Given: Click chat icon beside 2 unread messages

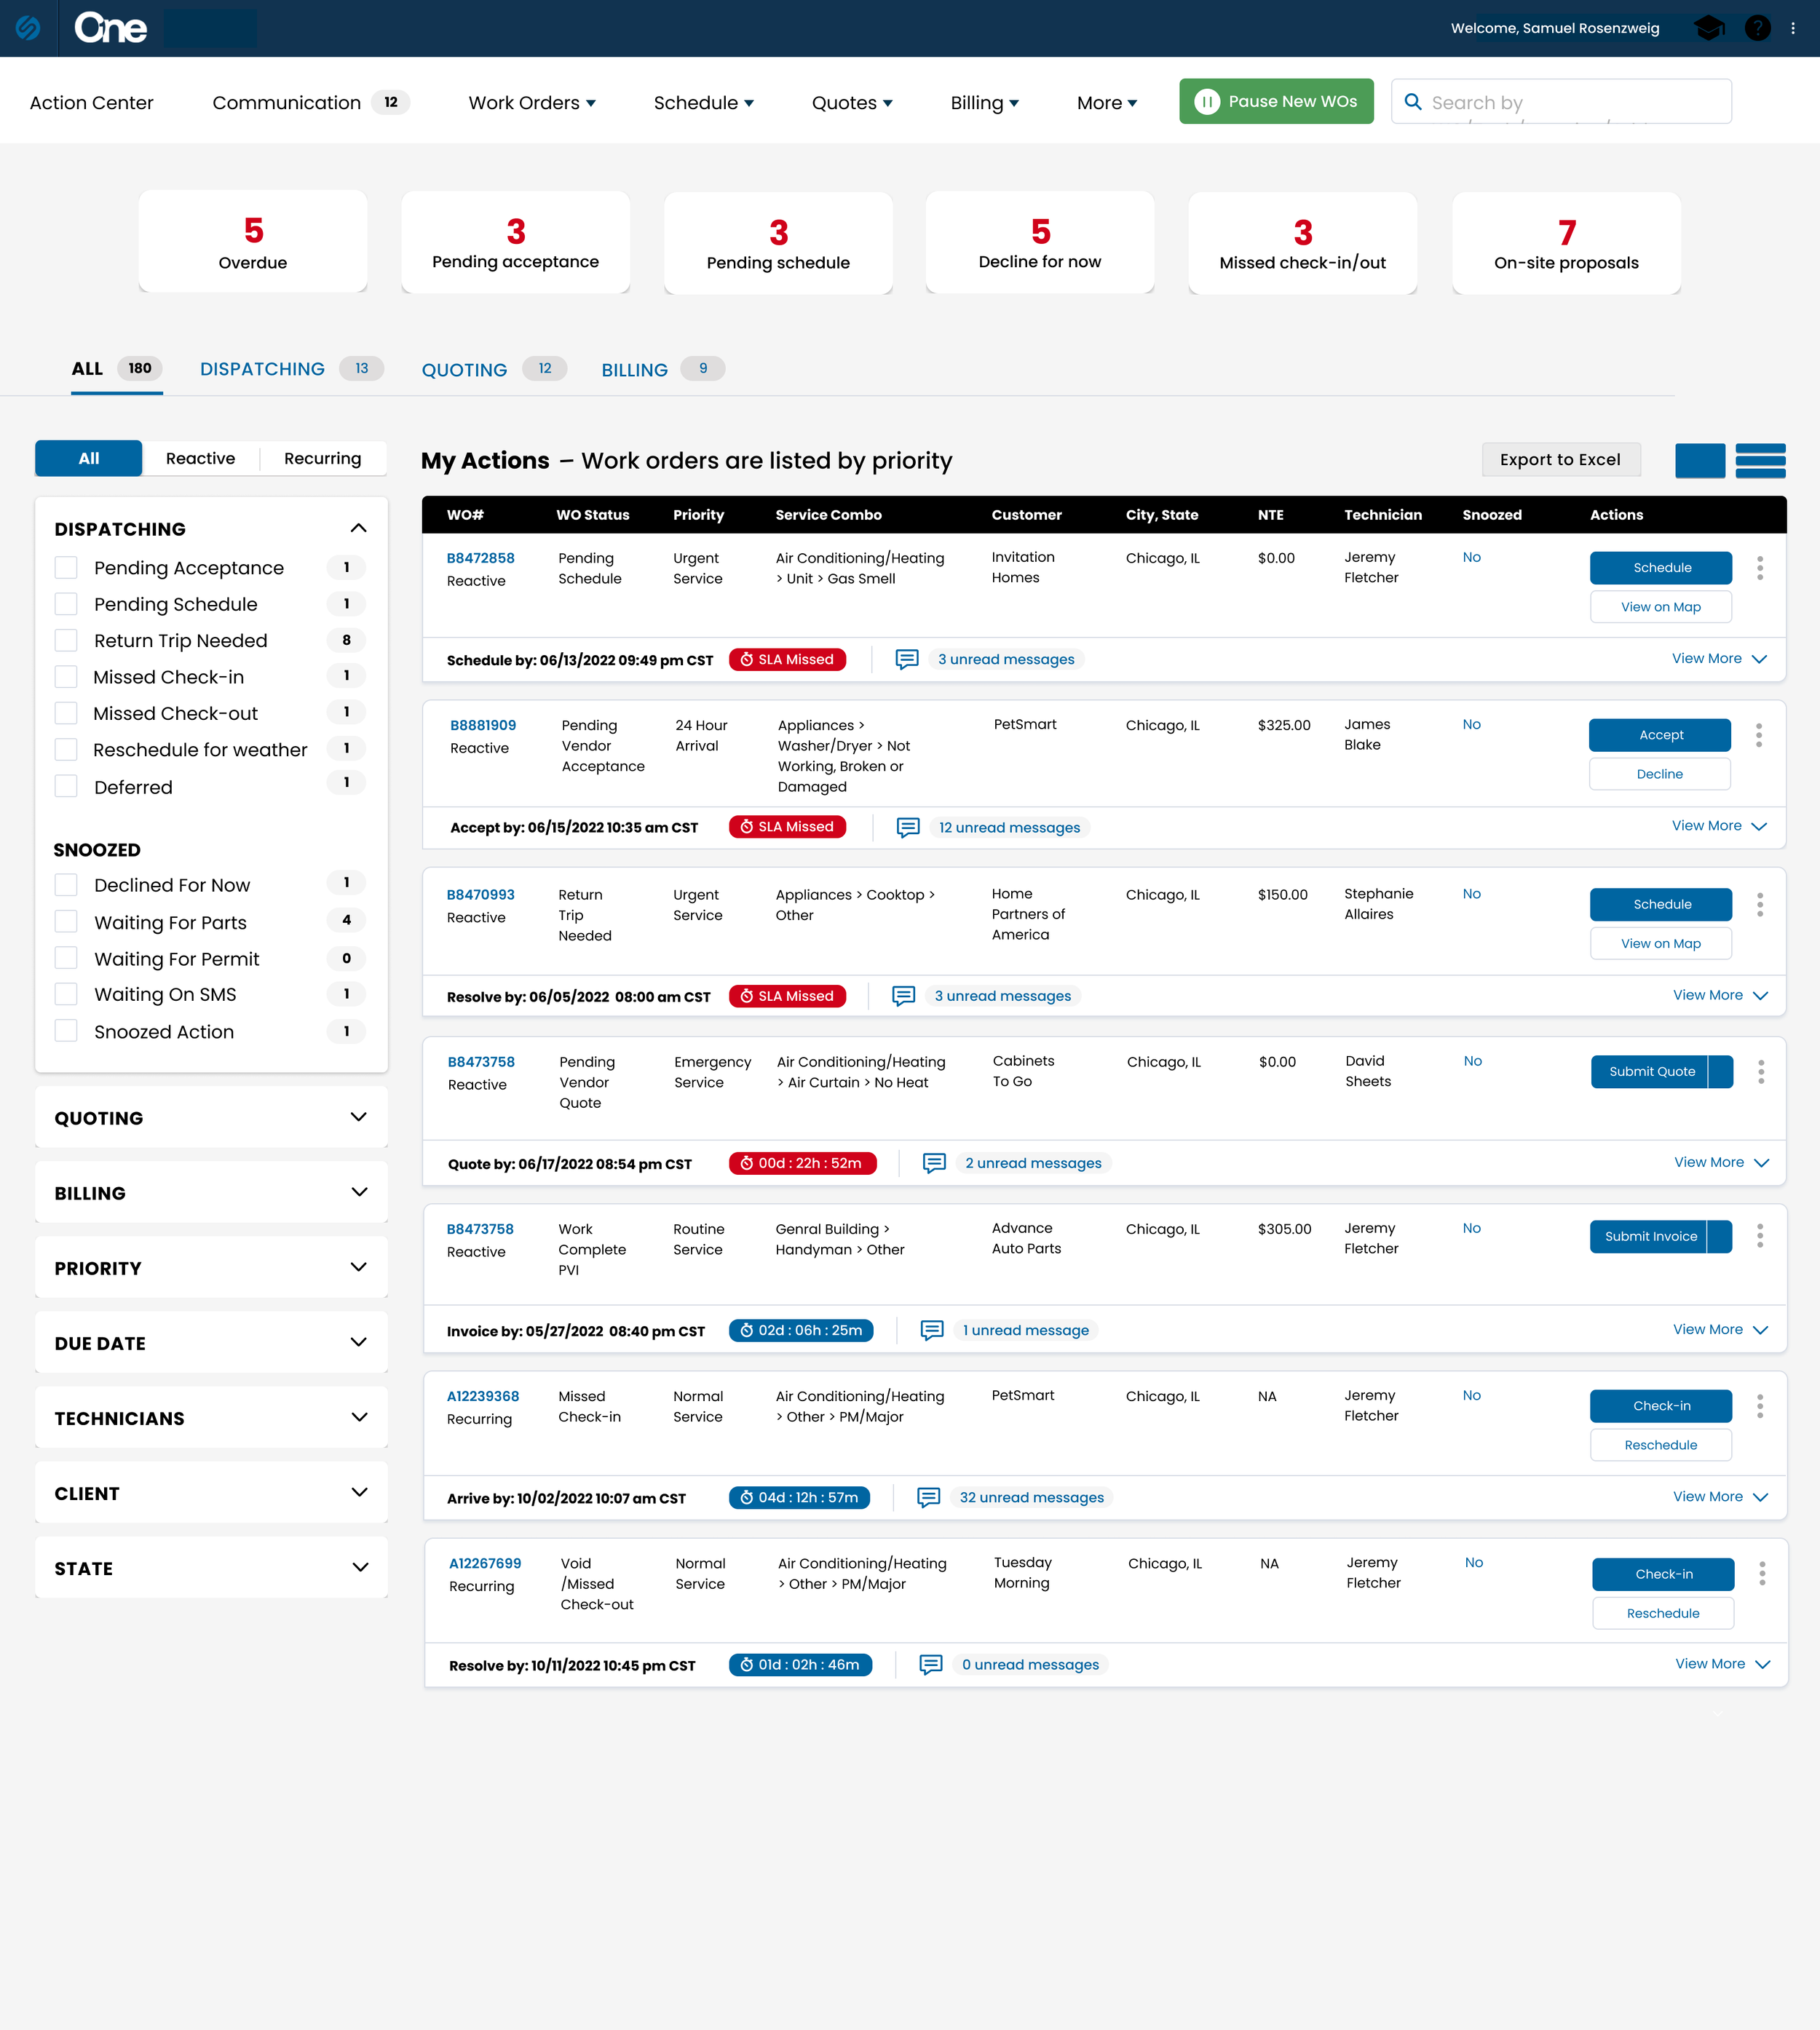Looking at the screenshot, I should [934, 1163].
